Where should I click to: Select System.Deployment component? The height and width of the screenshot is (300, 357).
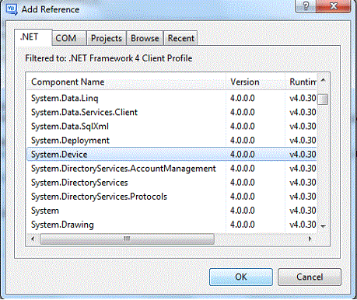tap(171, 140)
